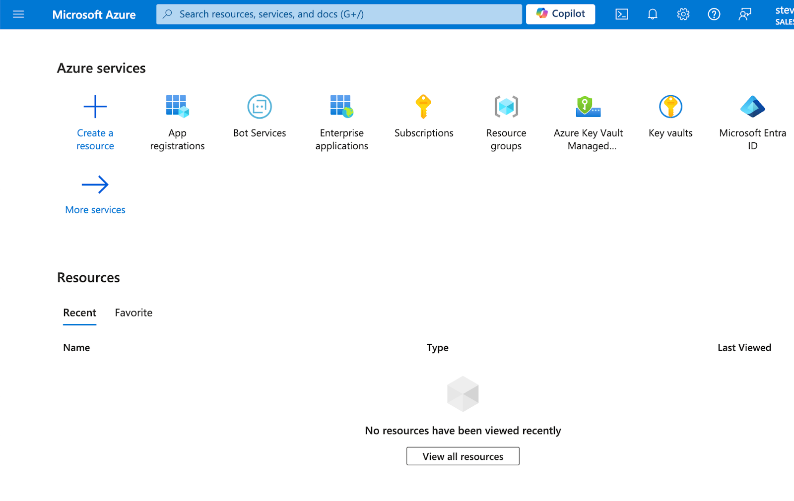Open the Subscriptions key icon

(423, 106)
